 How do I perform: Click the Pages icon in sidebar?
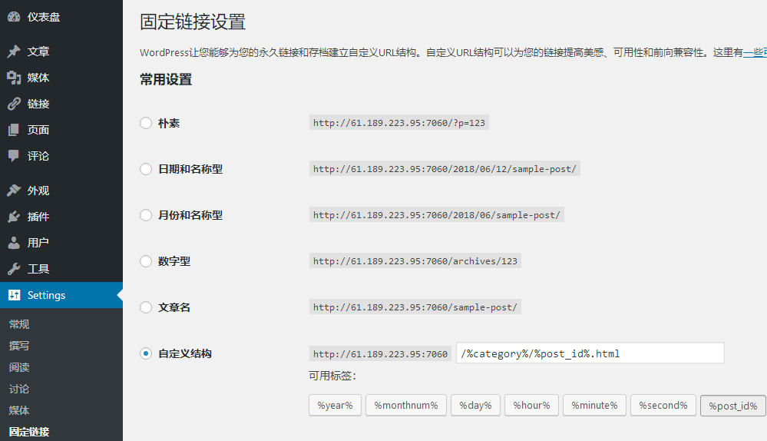[x=14, y=130]
